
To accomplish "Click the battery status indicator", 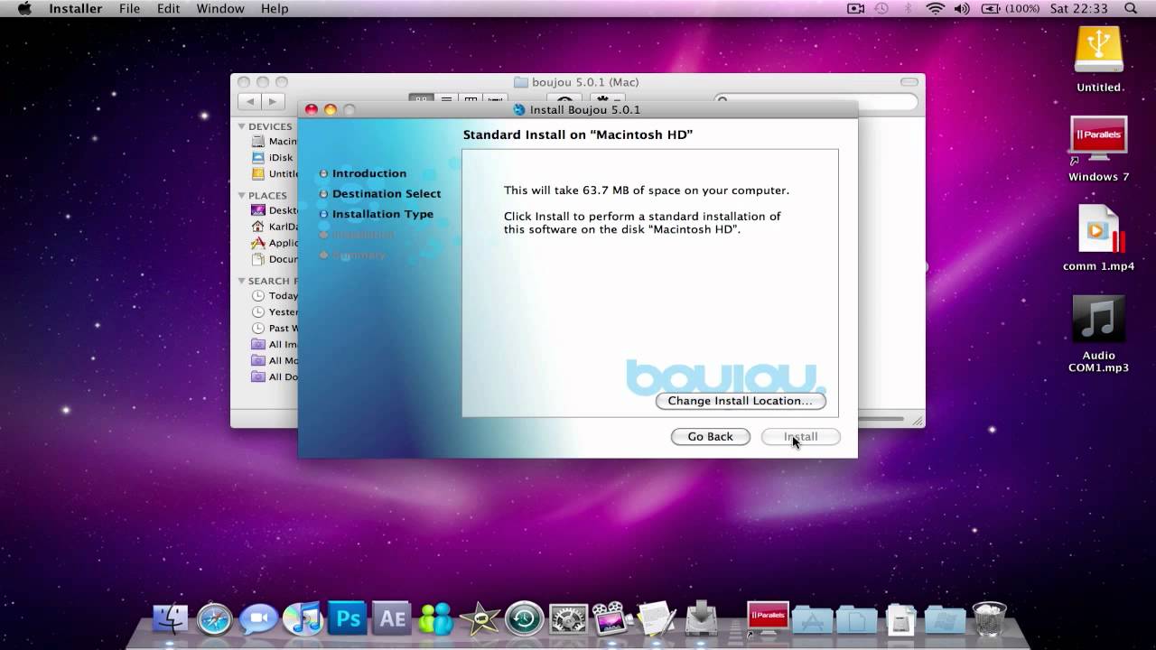I will [x=1009, y=8].
